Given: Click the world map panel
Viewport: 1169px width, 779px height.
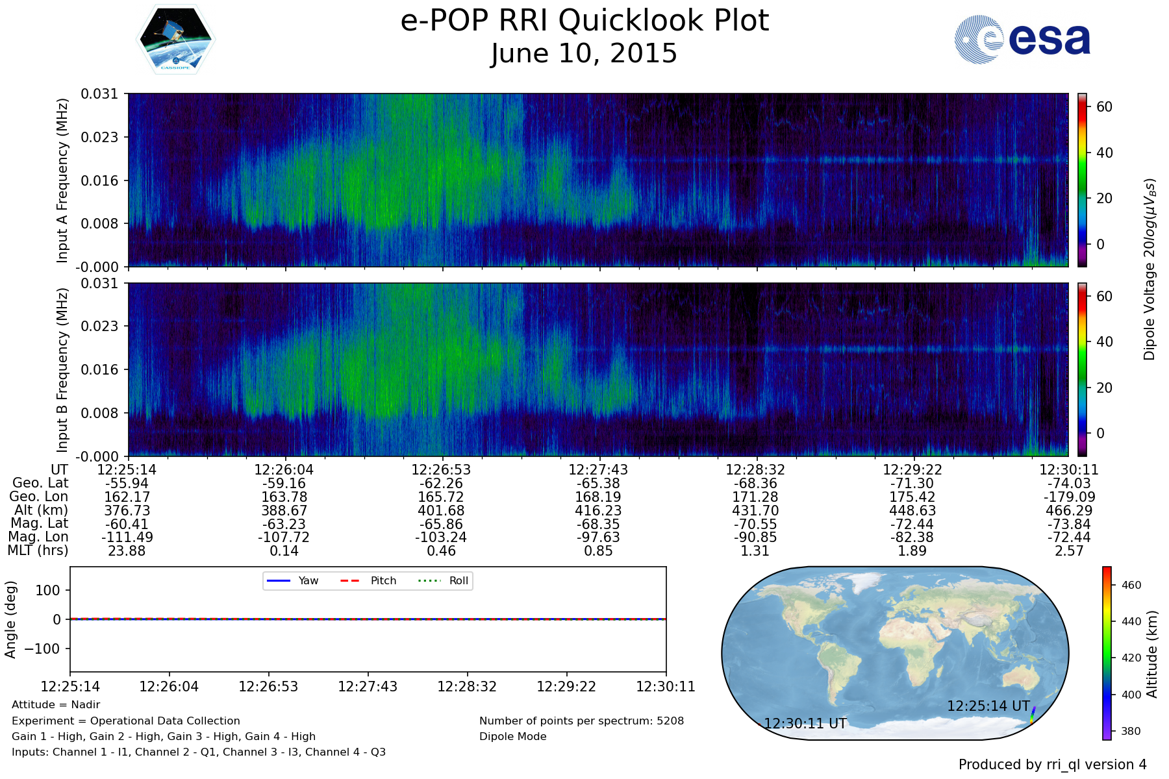Looking at the screenshot, I should click(895, 652).
